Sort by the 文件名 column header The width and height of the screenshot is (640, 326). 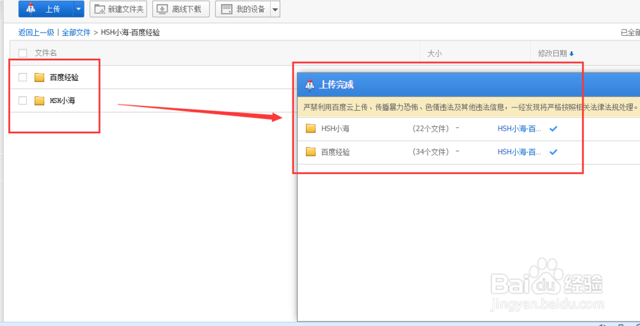click(45, 53)
